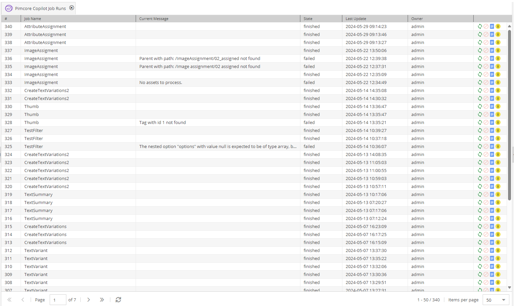
Task: Open the log for failed Thumb run 328
Action: click(492, 122)
